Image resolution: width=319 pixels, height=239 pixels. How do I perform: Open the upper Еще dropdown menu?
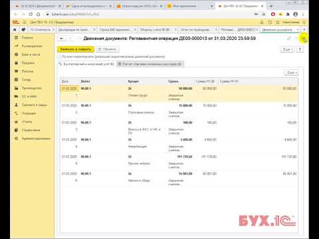288,49
